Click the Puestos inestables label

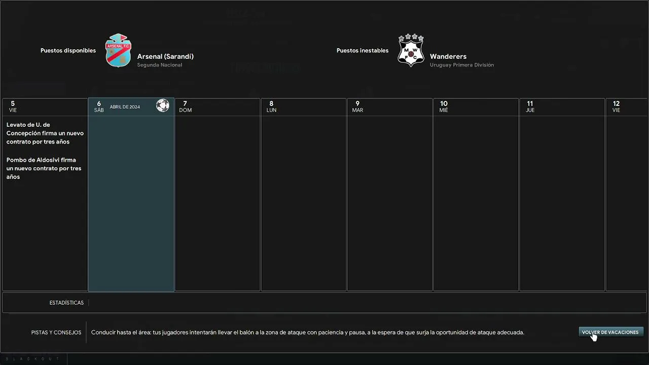(x=363, y=51)
